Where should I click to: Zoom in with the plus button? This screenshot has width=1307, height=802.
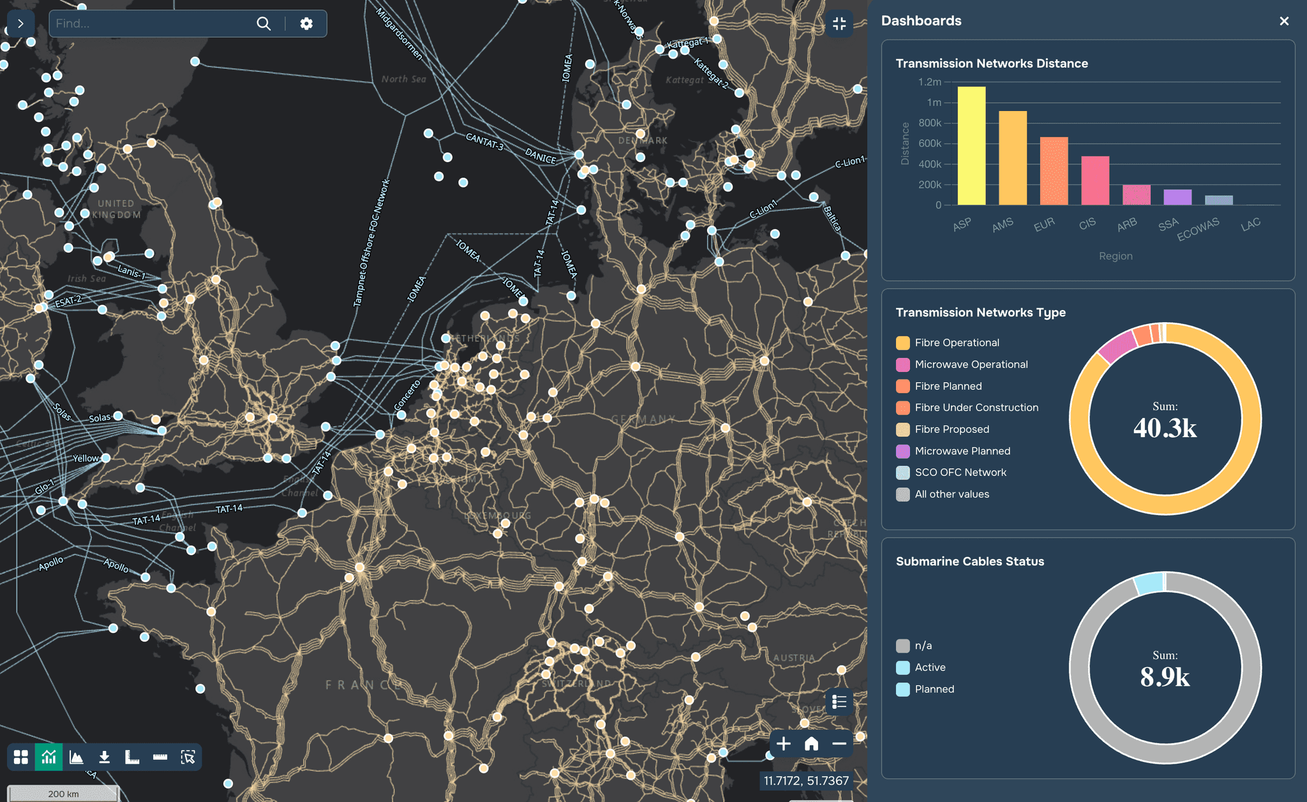pyautogui.click(x=784, y=744)
